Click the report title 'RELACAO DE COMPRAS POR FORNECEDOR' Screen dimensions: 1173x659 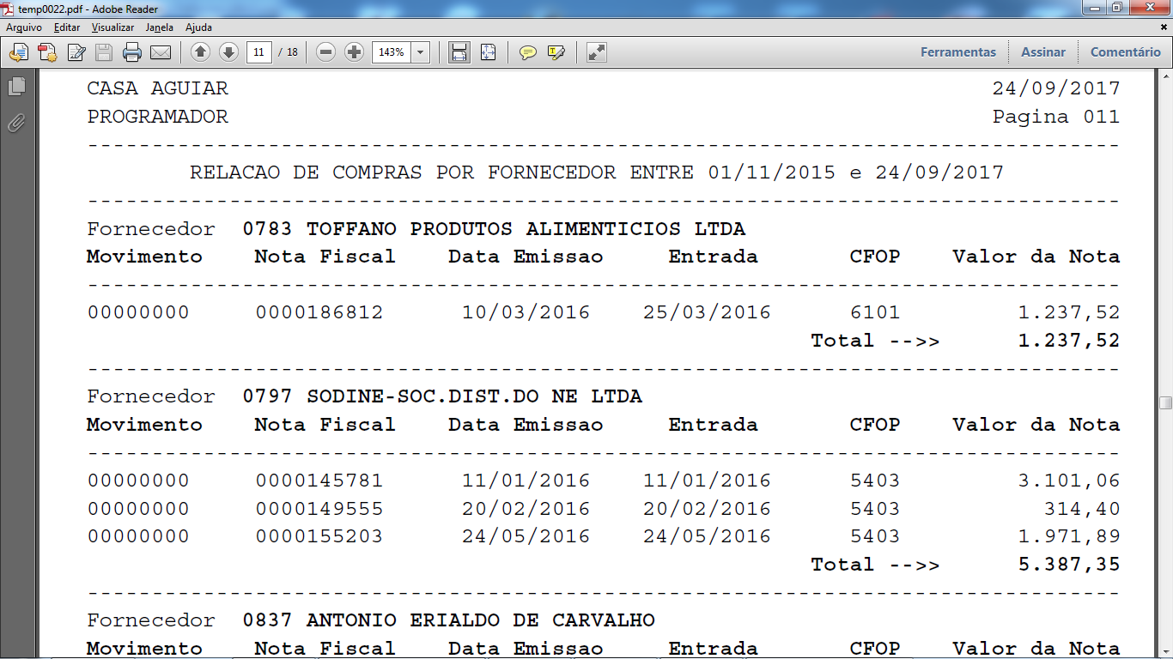(x=403, y=172)
